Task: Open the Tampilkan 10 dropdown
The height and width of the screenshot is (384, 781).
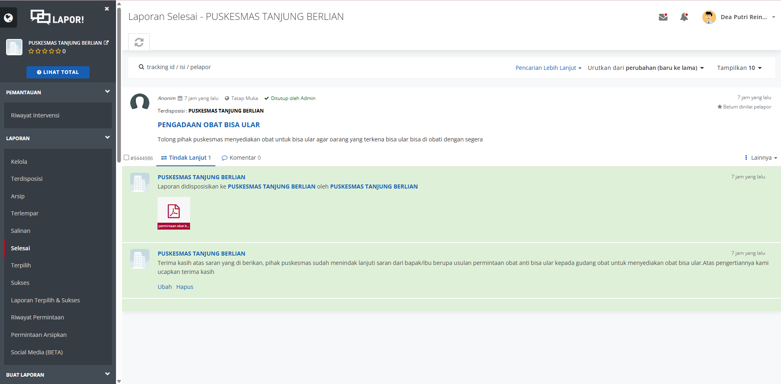Action: 739,68
